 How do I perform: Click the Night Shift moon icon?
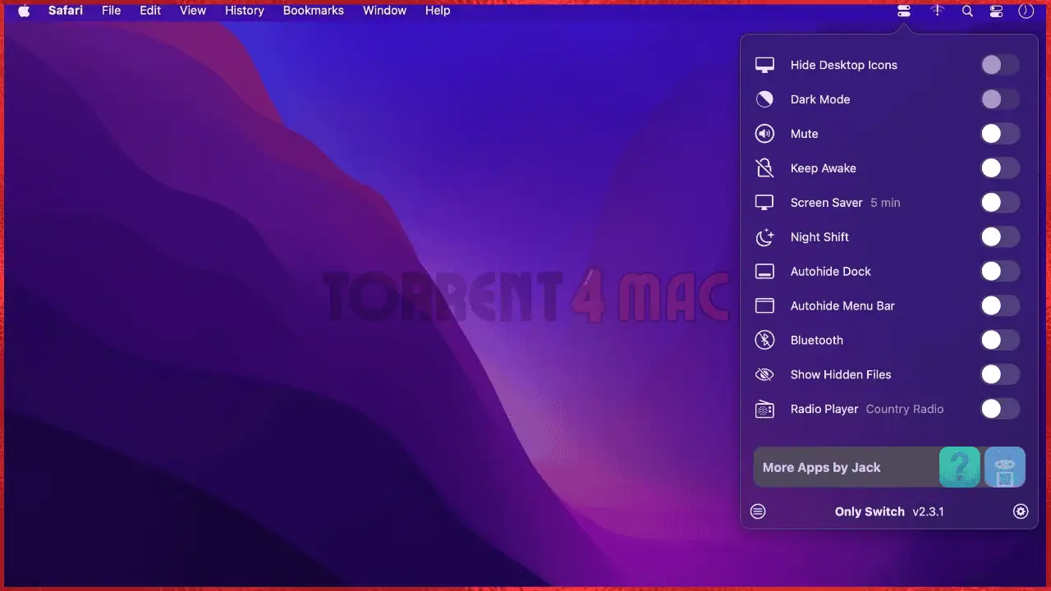(764, 236)
